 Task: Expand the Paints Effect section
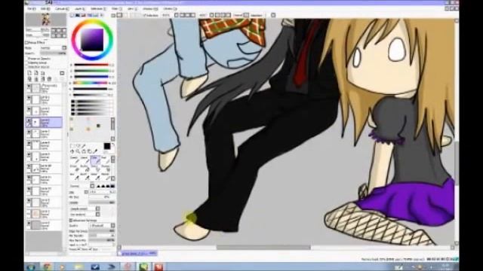pyautogui.click(x=26, y=42)
